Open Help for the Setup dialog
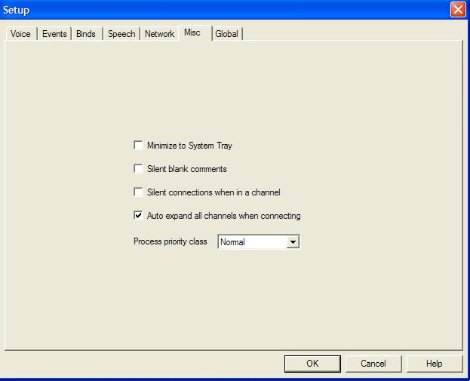 [434, 364]
